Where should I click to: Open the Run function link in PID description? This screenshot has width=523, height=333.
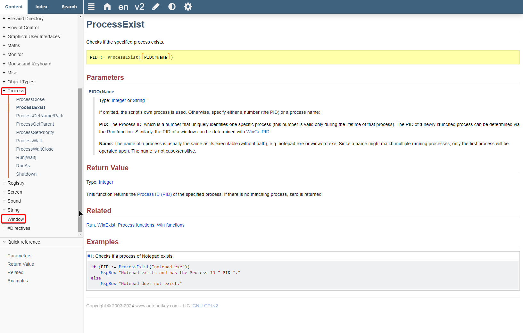click(x=111, y=132)
